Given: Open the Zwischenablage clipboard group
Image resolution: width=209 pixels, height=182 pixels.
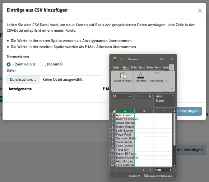Looking at the screenshot, I should click(x=122, y=79).
